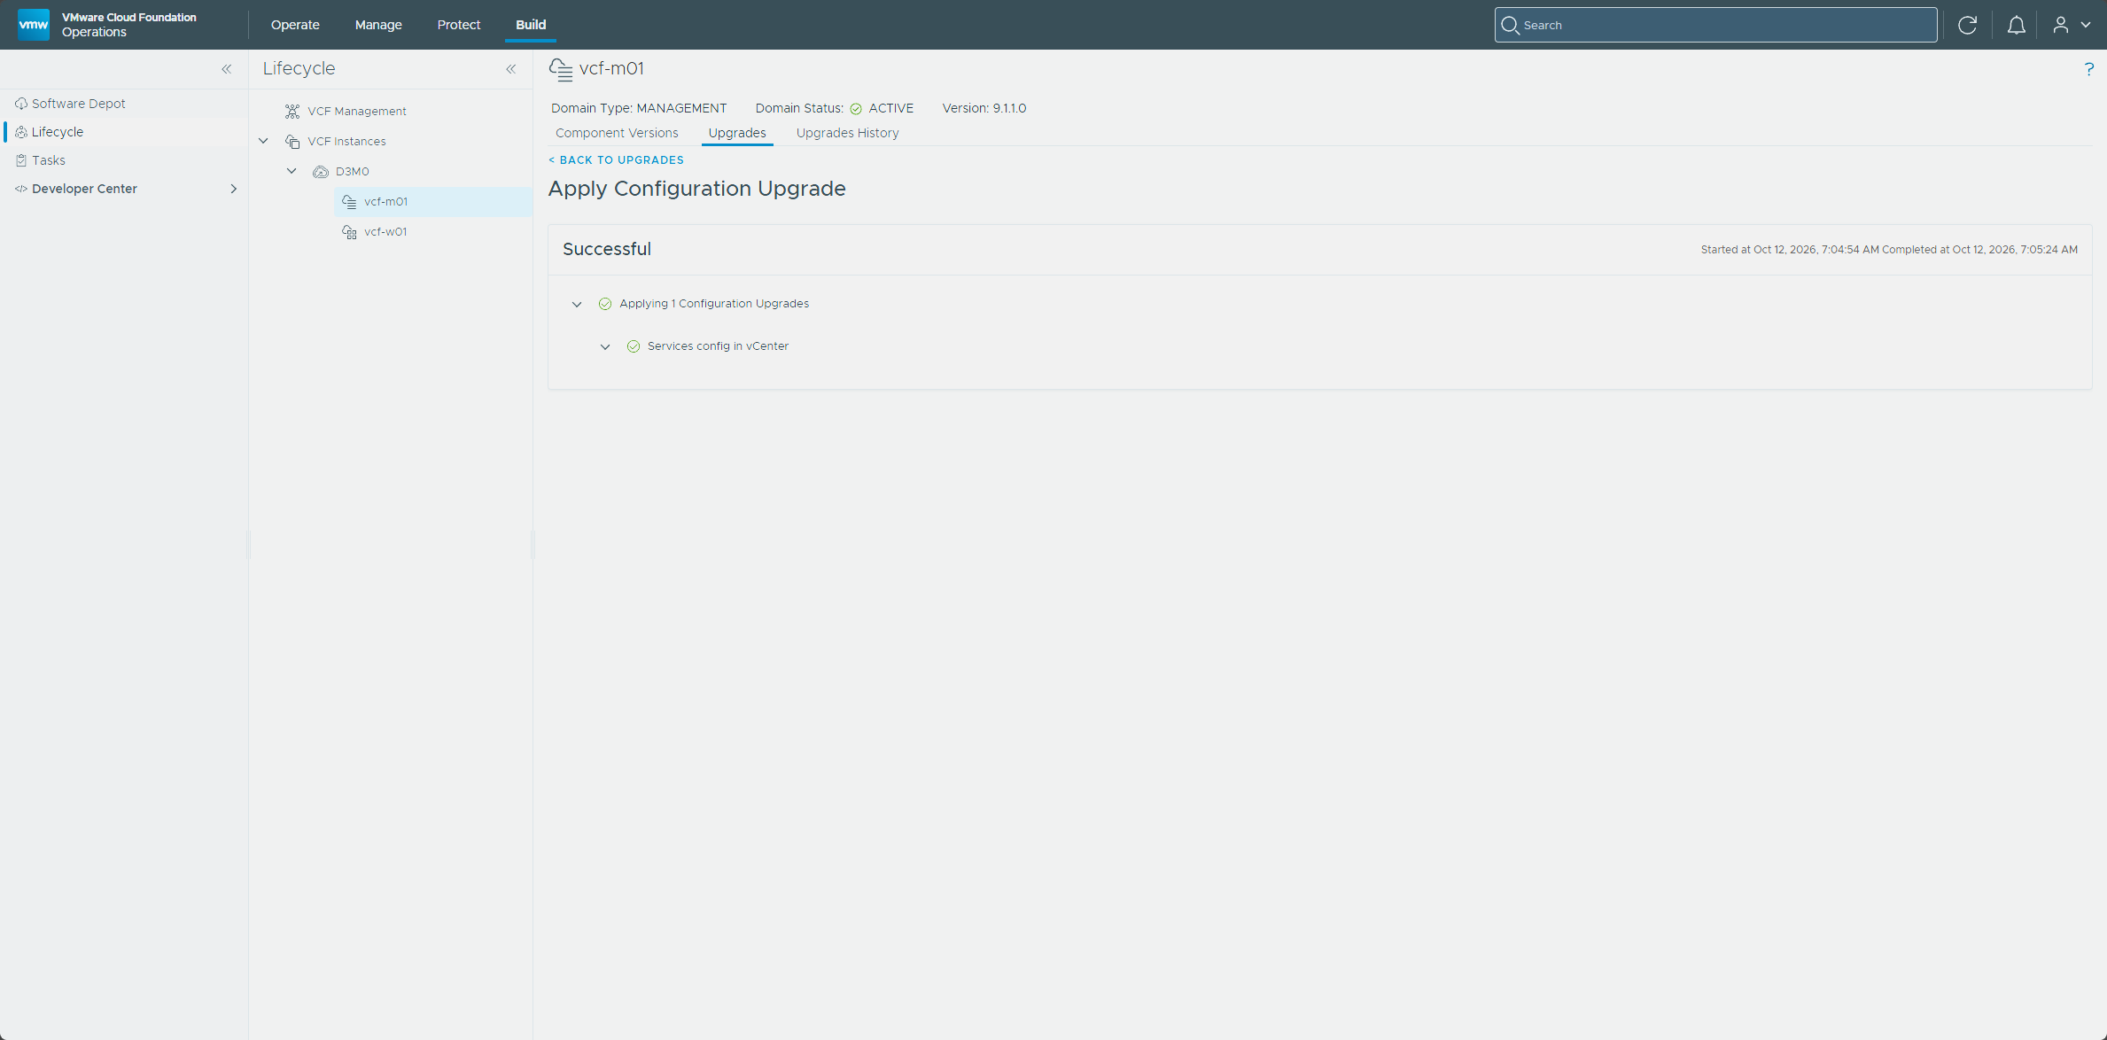Image resolution: width=2107 pixels, height=1040 pixels.
Task: Click success icon beside Services config in vCenter
Action: click(634, 346)
